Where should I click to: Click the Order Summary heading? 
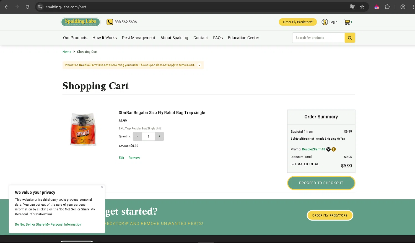coord(321,117)
